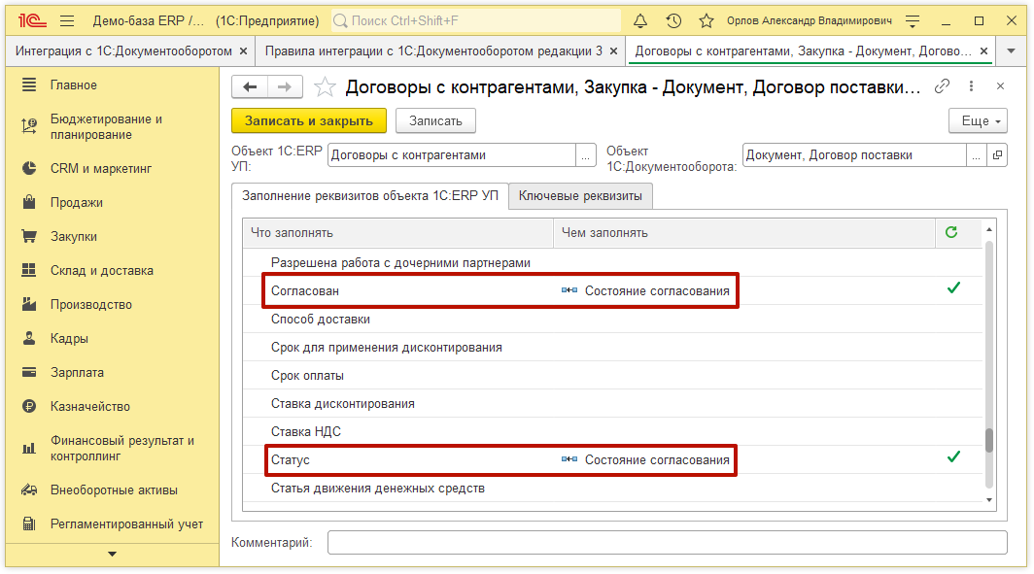Sort by Что заполнять column header
The image size is (1034, 574).
pos(397,233)
